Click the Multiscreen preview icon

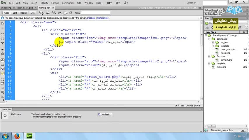point(41,13)
